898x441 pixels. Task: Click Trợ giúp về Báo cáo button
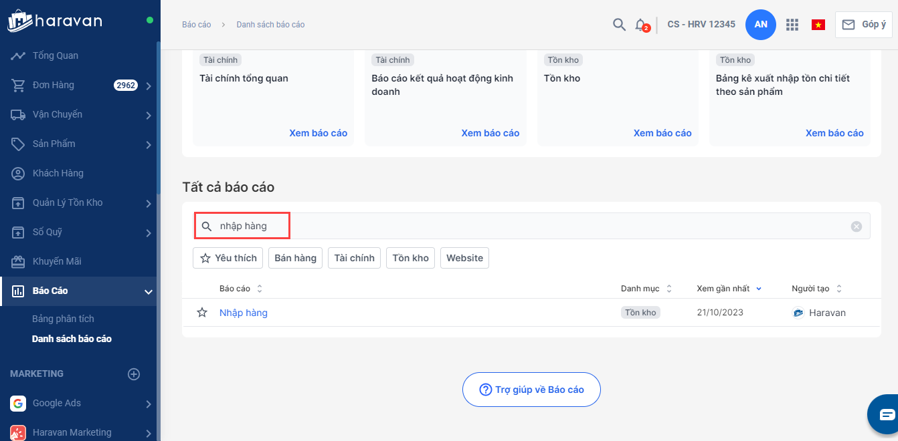click(x=531, y=390)
